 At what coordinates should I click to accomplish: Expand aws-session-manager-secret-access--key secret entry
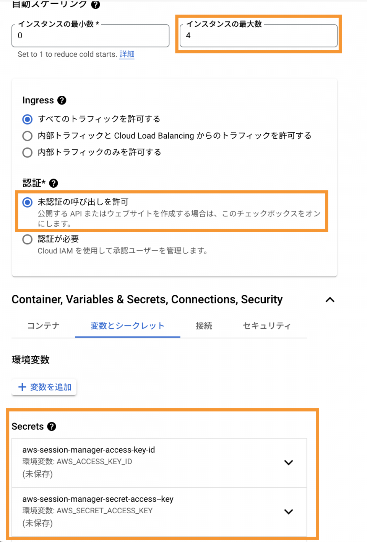point(289,512)
